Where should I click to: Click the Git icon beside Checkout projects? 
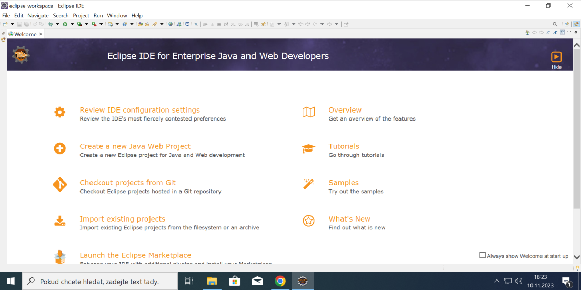pyautogui.click(x=60, y=185)
